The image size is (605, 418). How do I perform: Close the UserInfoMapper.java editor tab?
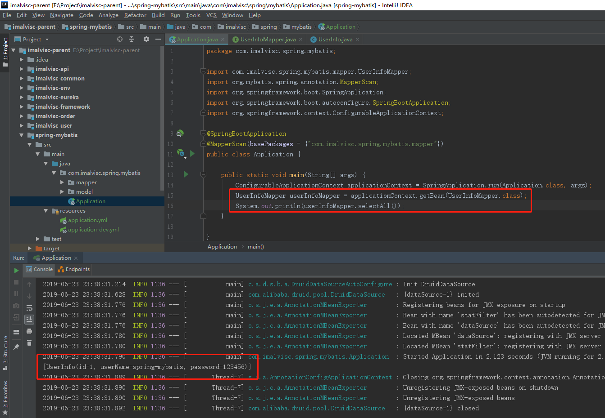click(300, 40)
